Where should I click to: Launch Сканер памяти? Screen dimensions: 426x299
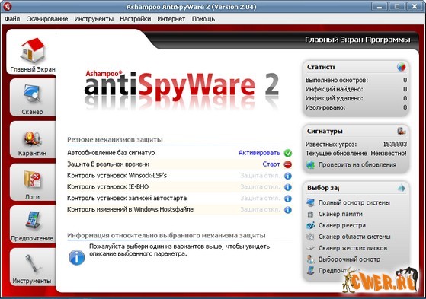coord(341,214)
